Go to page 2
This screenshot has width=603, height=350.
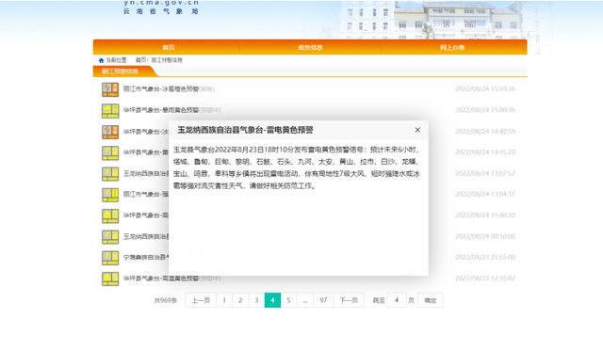click(x=240, y=300)
